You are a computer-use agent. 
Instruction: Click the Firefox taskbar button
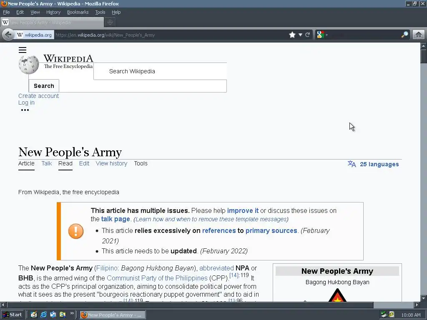pos(113,315)
